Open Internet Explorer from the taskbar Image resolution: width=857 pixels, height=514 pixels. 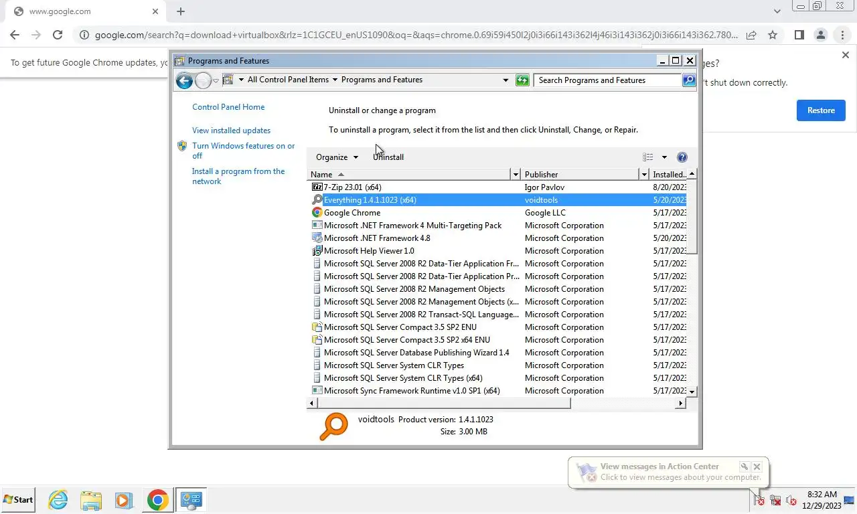pos(58,500)
